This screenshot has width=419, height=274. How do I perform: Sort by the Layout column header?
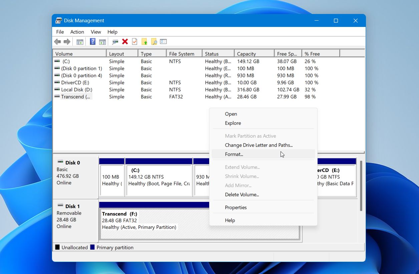(122, 54)
